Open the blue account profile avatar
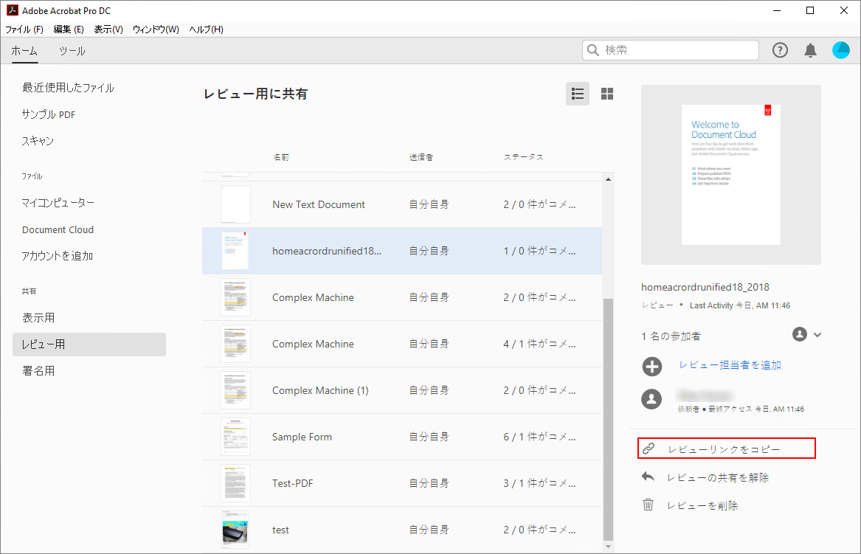Screen dimensions: 861x554 pyautogui.click(x=840, y=50)
